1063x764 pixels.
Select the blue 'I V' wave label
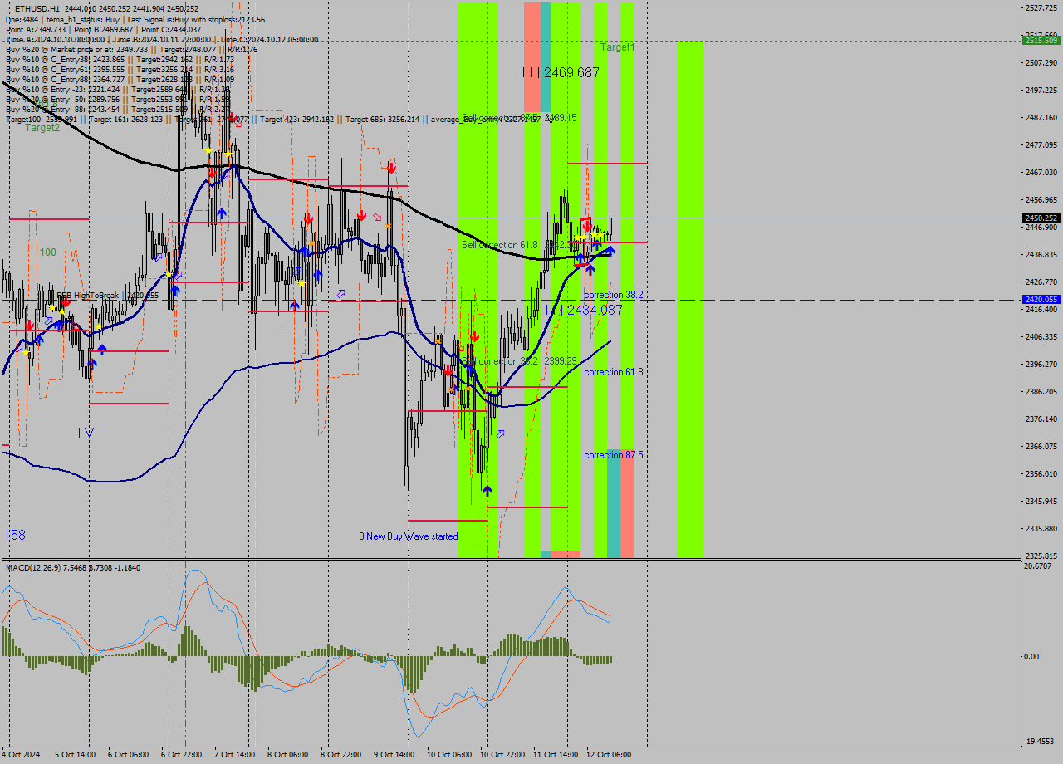pyautogui.click(x=86, y=432)
